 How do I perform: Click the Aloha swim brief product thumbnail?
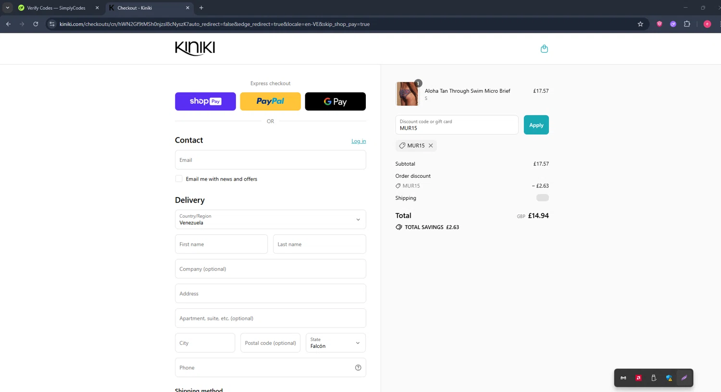click(x=407, y=94)
